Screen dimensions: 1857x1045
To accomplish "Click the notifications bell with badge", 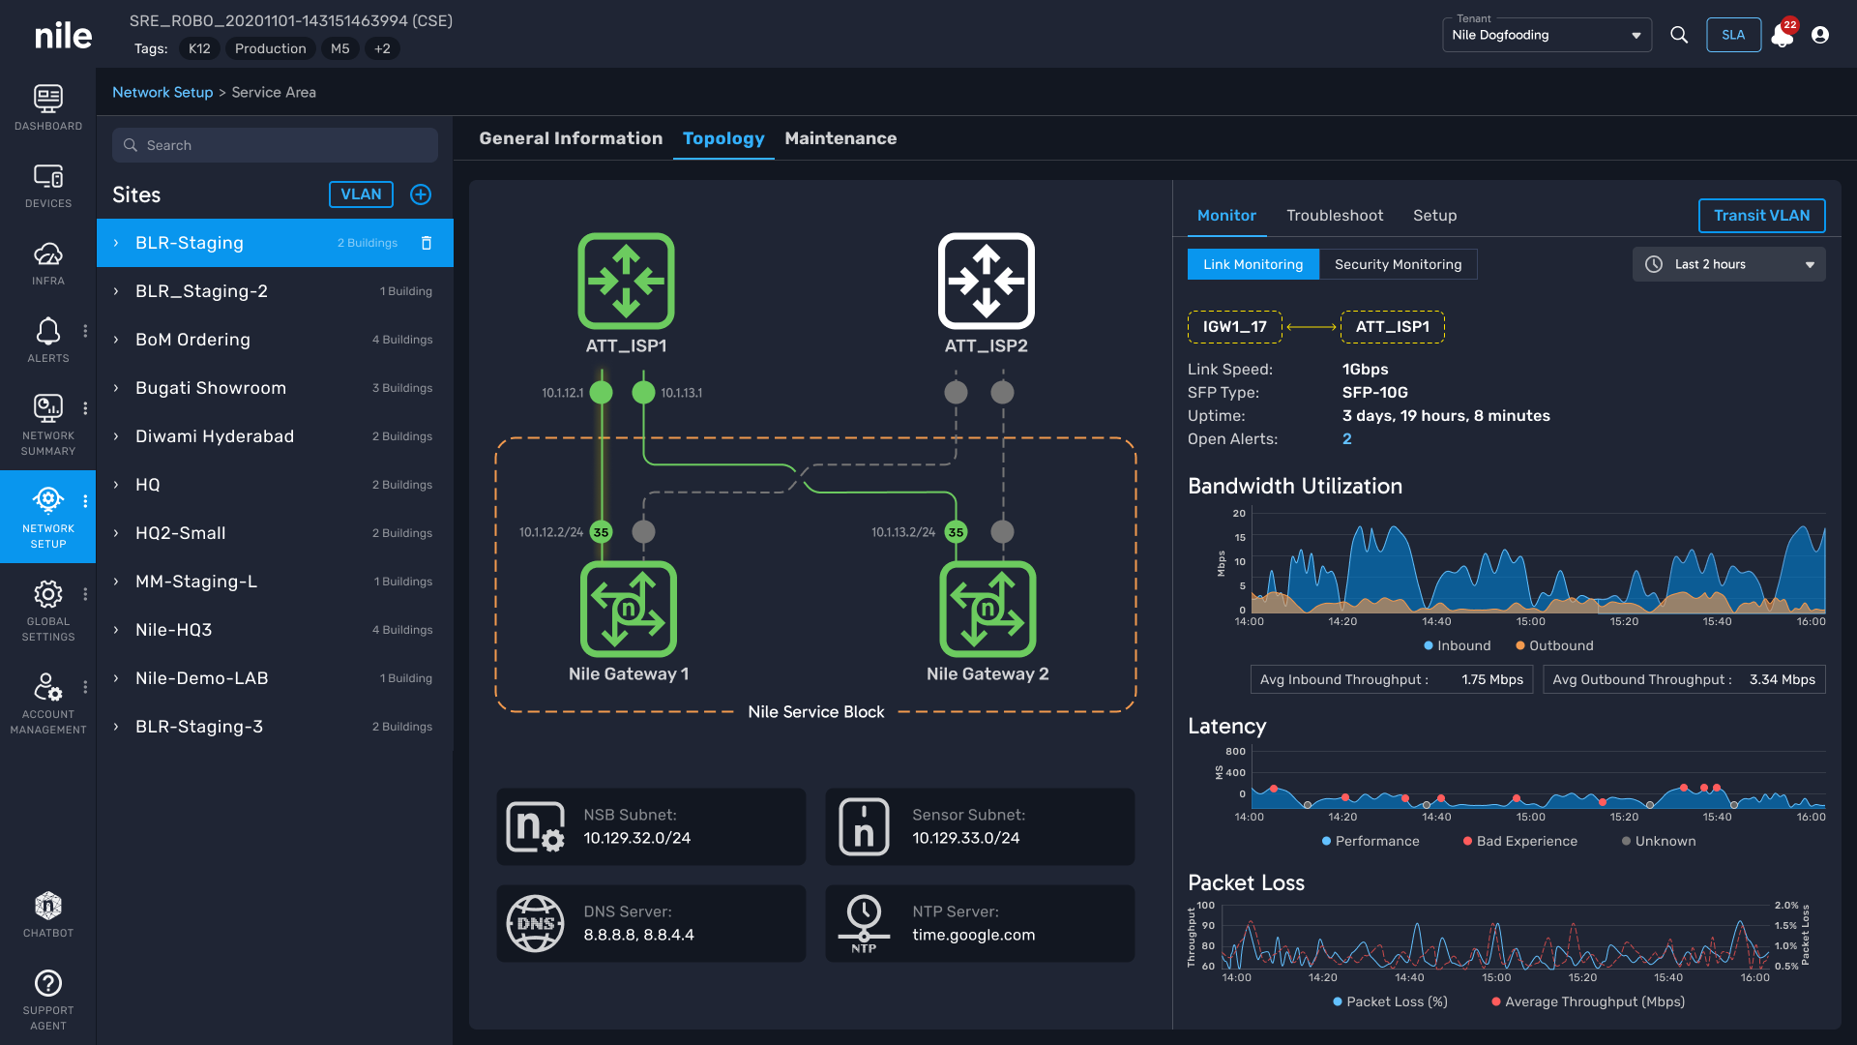I will click(1782, 35).
